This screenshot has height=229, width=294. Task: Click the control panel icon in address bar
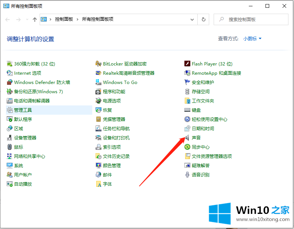pyautogui.click(x=44, y=19)
